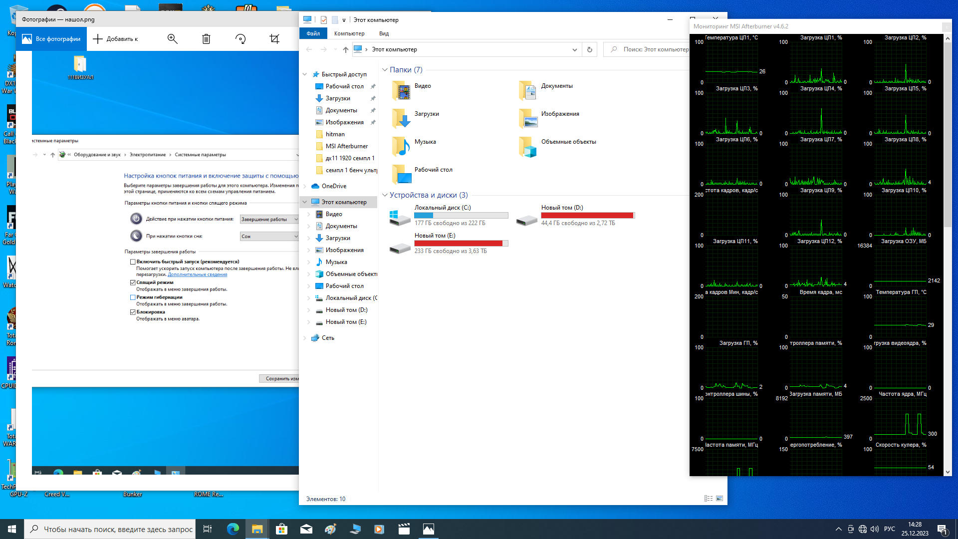Viewport: 958px width, 539px height.
Task: Click the zoom magnifier icon in Photos
Action: tap(172, 39)
